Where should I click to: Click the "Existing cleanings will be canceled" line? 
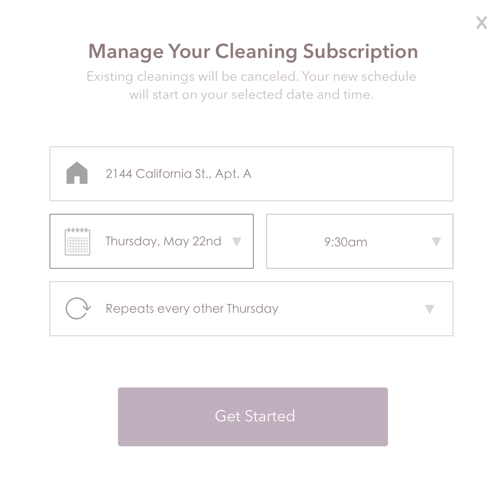(251, 76)
